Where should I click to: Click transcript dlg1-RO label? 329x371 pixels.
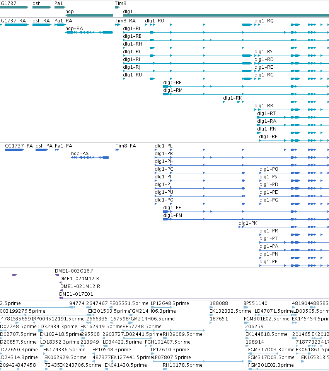(154, 21)
